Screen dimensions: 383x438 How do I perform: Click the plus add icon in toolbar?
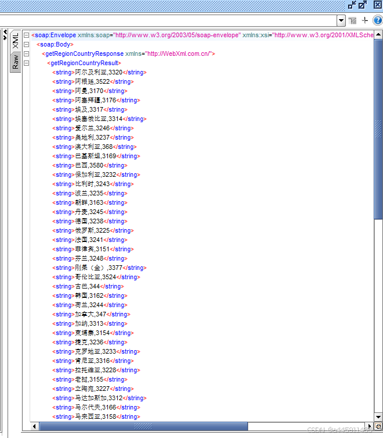[x=365, y=20]
